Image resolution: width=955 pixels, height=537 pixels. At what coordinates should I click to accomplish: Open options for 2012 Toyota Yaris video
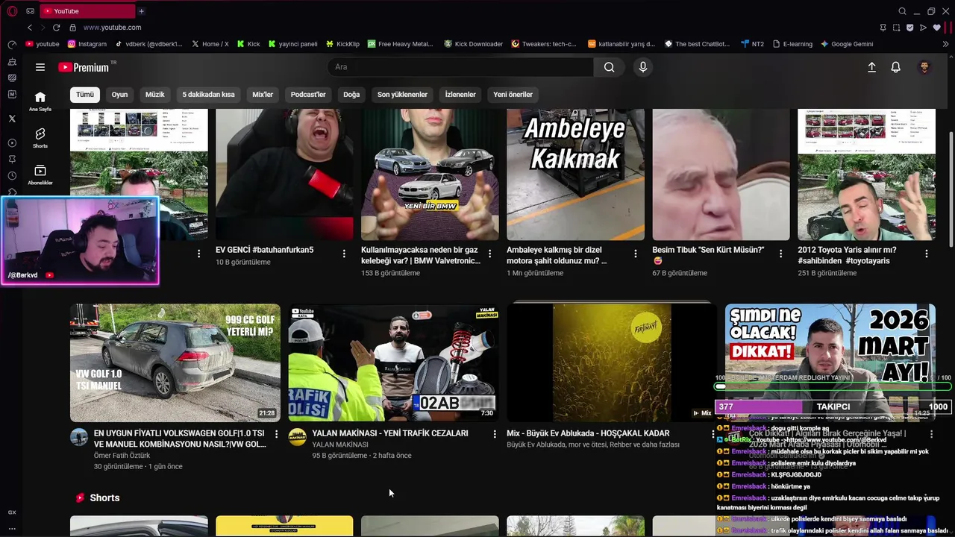[927, 254]
